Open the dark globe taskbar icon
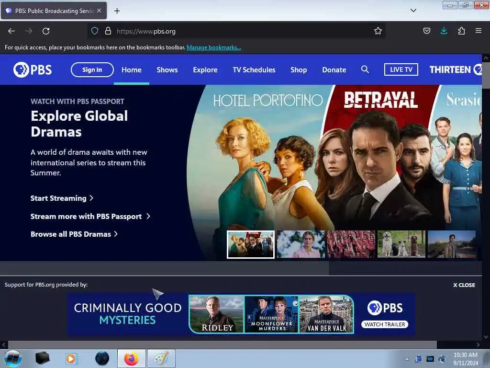Image resolution: width=490 pixels, height=368 pixels. coord(102,358)
